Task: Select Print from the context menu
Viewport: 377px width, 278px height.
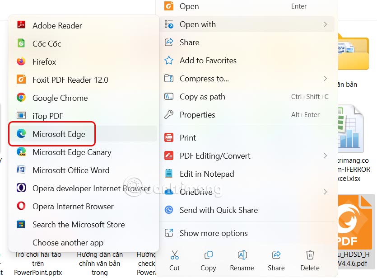Action: [247, 138]
